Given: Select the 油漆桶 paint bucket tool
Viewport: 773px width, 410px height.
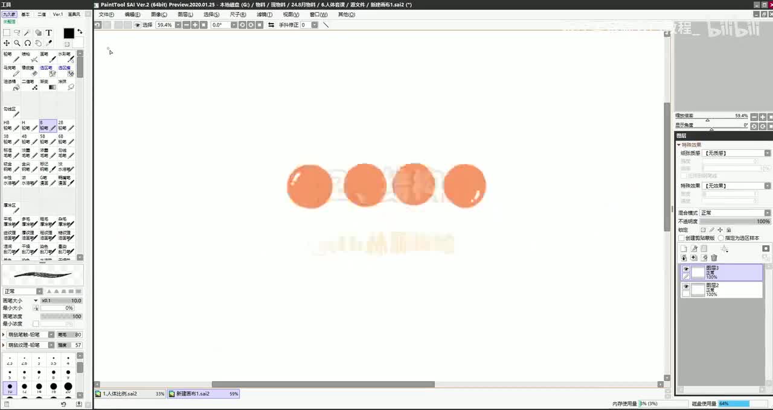Looking at the screenshot, I should tap(11, 85).
